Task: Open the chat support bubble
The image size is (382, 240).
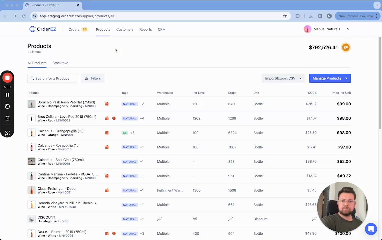Action: (x=371, y=229)
